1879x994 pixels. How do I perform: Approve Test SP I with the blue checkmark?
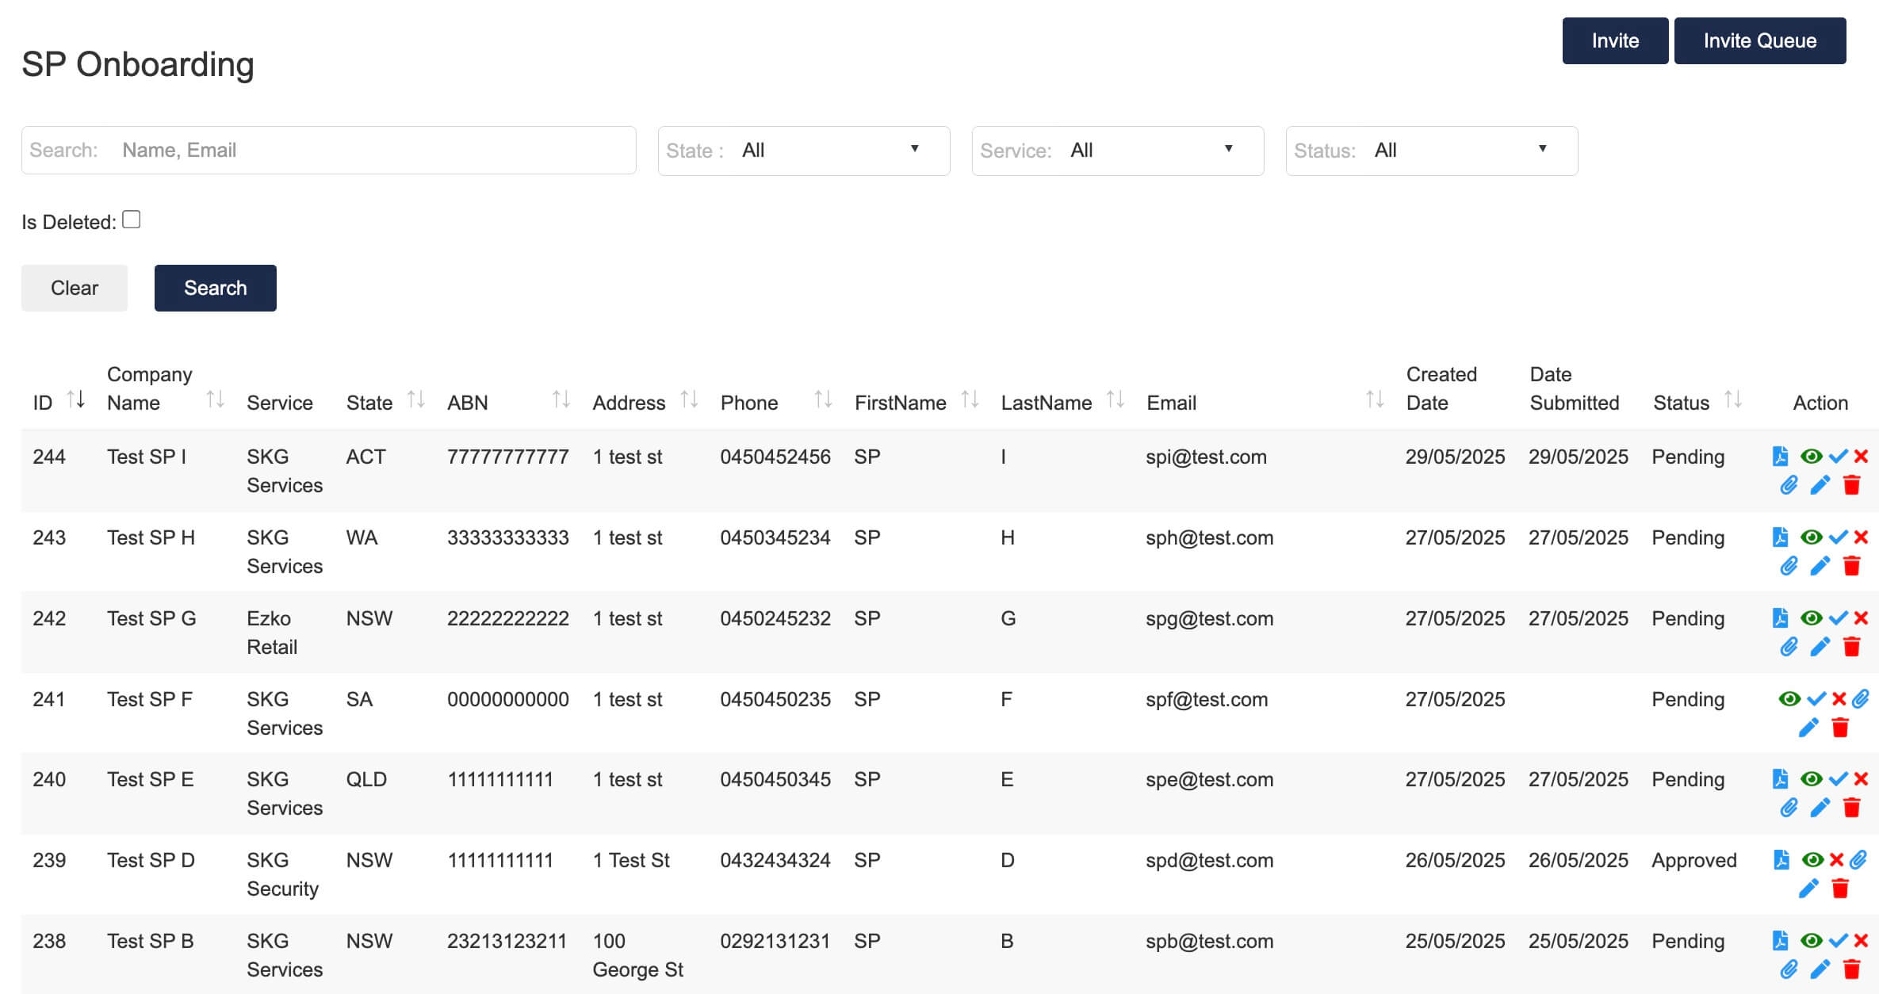tap(1838, 457)
